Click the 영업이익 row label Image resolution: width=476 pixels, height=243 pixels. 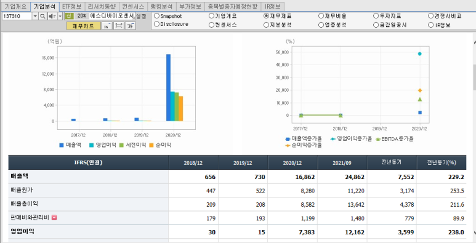22,231
